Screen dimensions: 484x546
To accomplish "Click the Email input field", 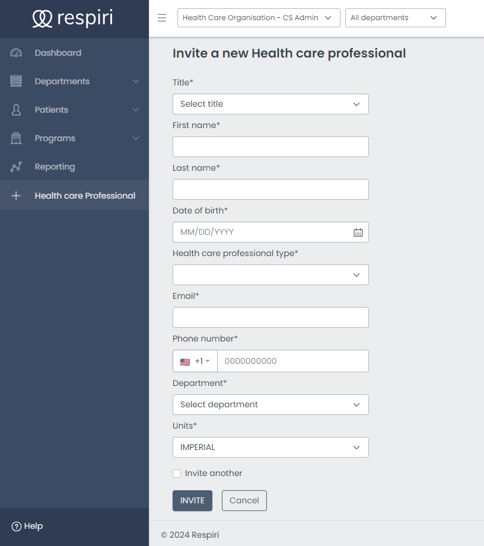I will (270, 318).
